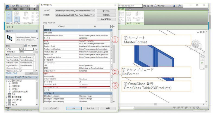This screenshot has width=217, height=116.
Task: Expand the 天井伏図 tree node
Action: [x=9, y=86]
